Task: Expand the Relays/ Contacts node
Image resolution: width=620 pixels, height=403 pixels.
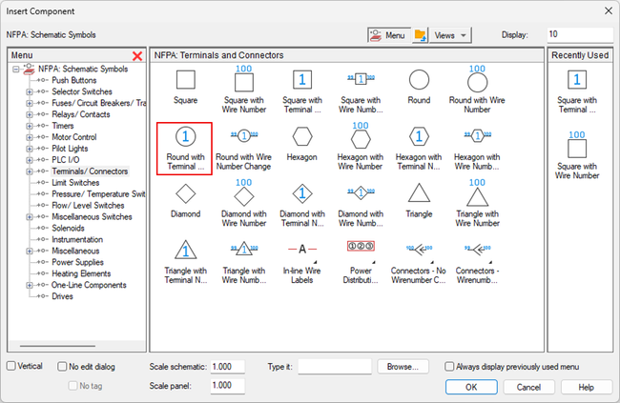Action: coord(30,115)
